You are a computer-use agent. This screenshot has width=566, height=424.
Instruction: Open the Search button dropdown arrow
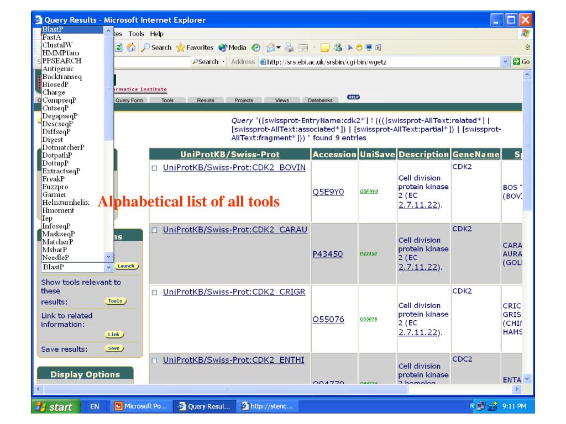click(223, 62)
